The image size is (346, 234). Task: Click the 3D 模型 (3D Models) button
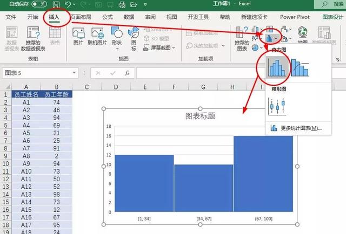coord(156,38)
